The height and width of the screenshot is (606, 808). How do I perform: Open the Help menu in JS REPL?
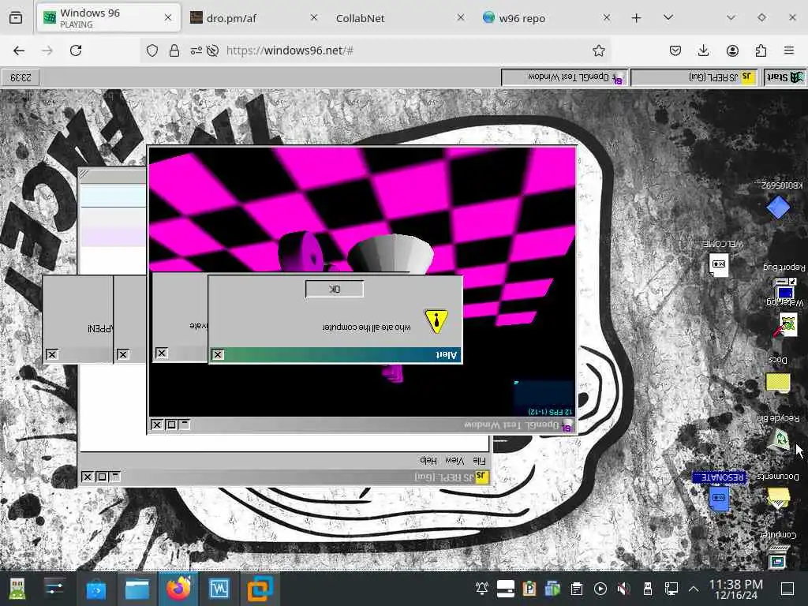tap(428, 461)
